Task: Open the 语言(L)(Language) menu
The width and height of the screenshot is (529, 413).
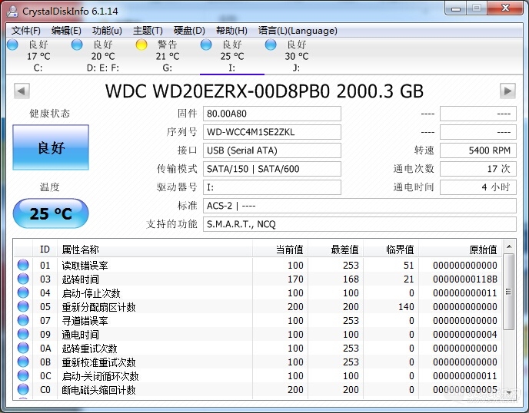Action: coord(298,31)
